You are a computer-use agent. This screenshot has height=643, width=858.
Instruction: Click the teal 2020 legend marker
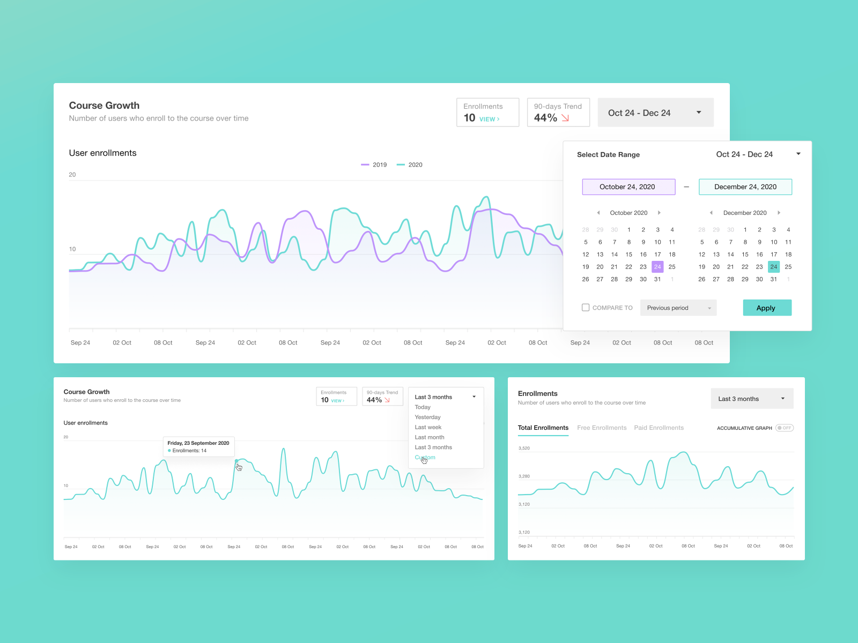400,165
